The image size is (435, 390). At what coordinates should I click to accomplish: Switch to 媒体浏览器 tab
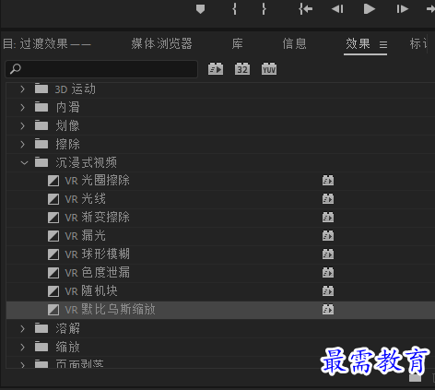[x=161, y=44]
